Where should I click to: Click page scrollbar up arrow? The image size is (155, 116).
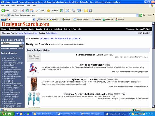click(x=153, y=23)
